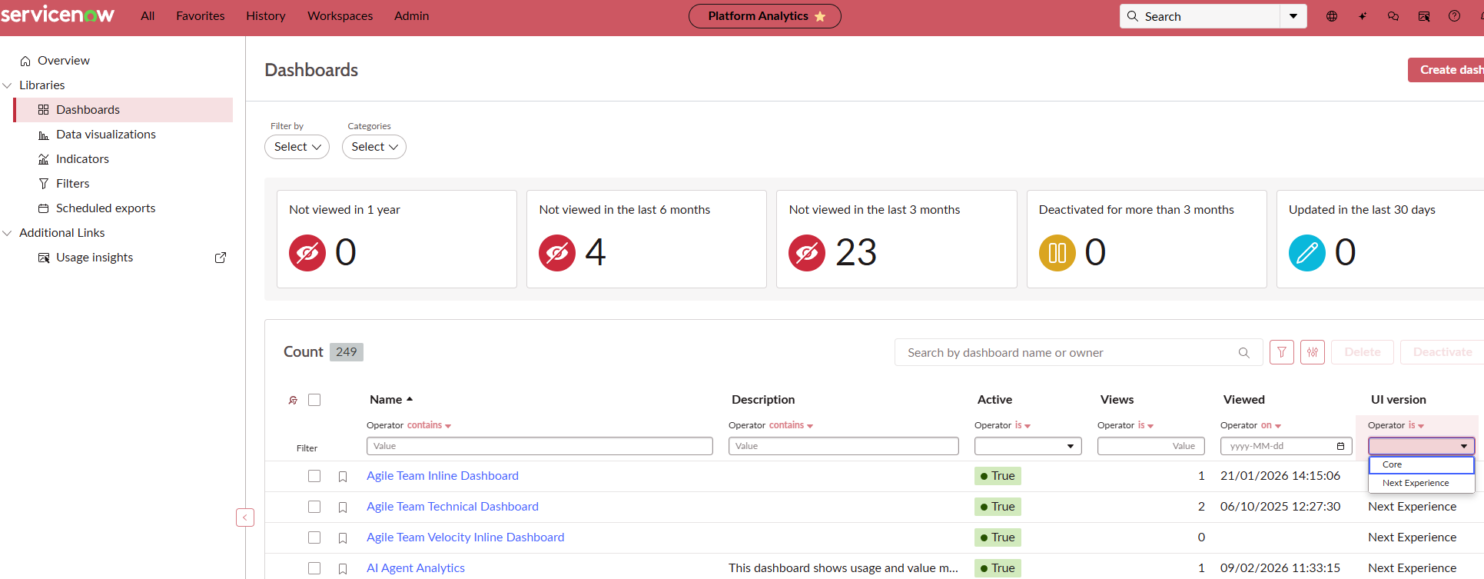This screenshot has width=1484, height=579.
Task: Click the Name filter value field
Action: (539, 446)
